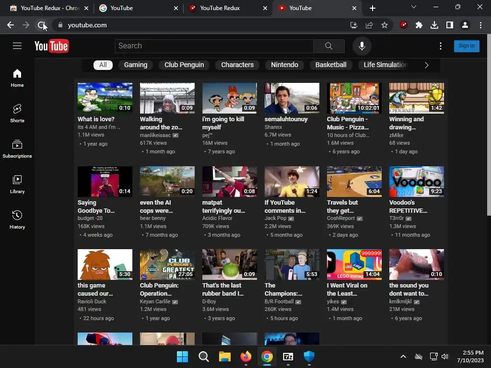
Task: Open new browser tab
Action: pyautogui.click(x=372, y=8)
